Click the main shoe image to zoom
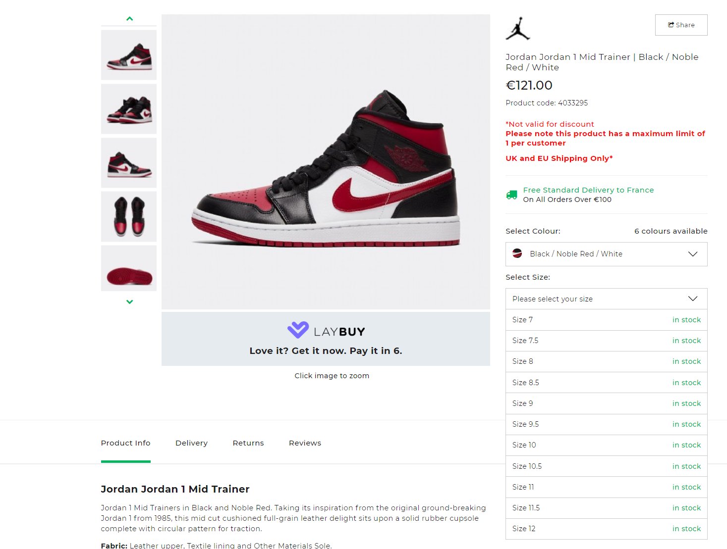The height and width of the screenshot is (549, 727). (x=326, y=162)
